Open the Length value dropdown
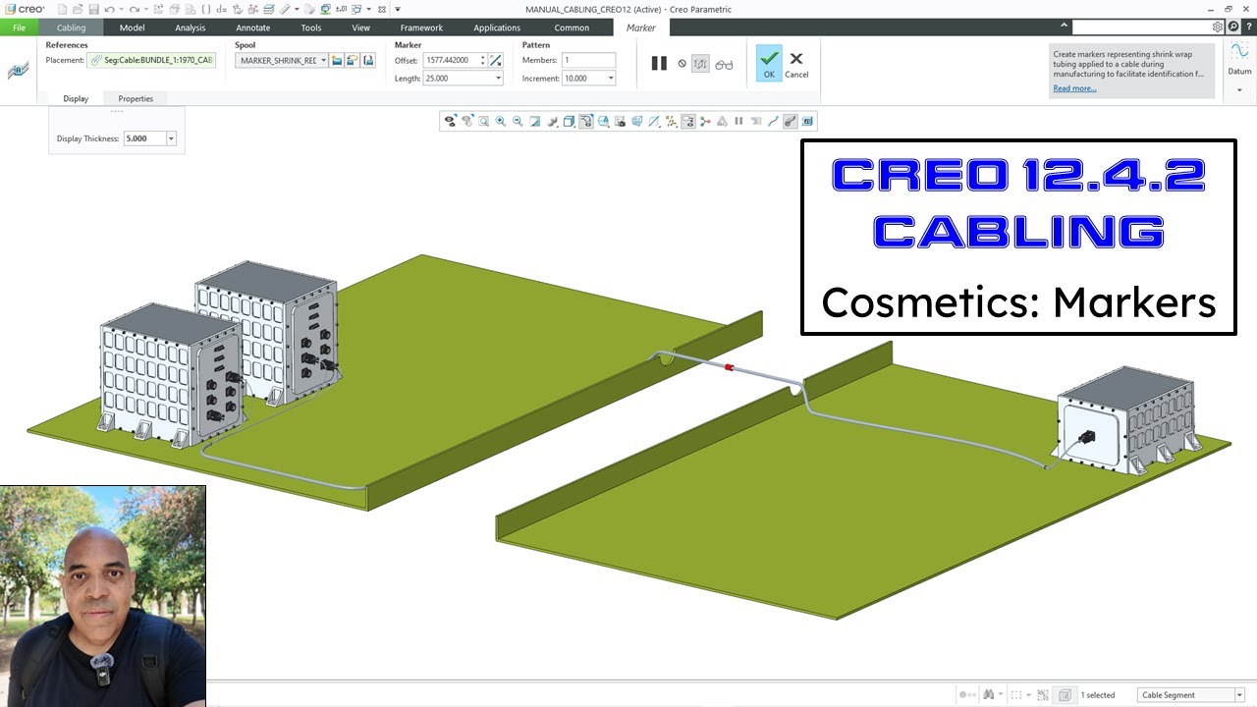Viewport: 1257px width, 707px height. (x=498, y=79)
